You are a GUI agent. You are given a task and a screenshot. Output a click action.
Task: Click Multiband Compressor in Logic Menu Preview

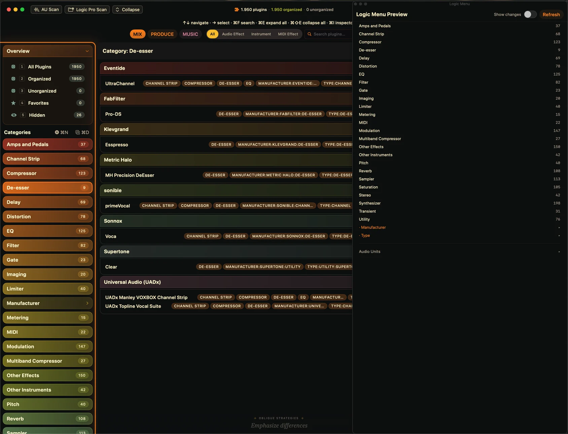click(x=459, y=139)
